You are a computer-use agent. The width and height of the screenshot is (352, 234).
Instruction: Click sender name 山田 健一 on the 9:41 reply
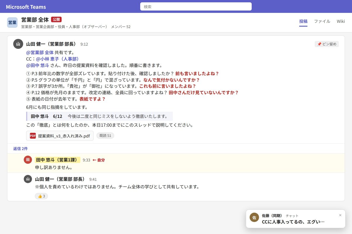tap(60, 179)
